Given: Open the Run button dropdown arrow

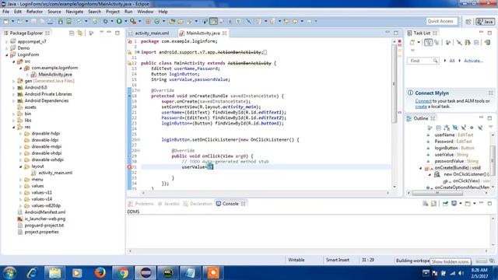Looking at the screenshot, I should [125, 21].
